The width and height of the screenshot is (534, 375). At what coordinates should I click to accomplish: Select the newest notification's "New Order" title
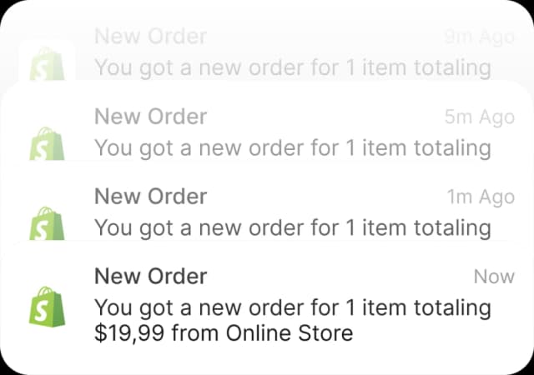click(150, 277)
